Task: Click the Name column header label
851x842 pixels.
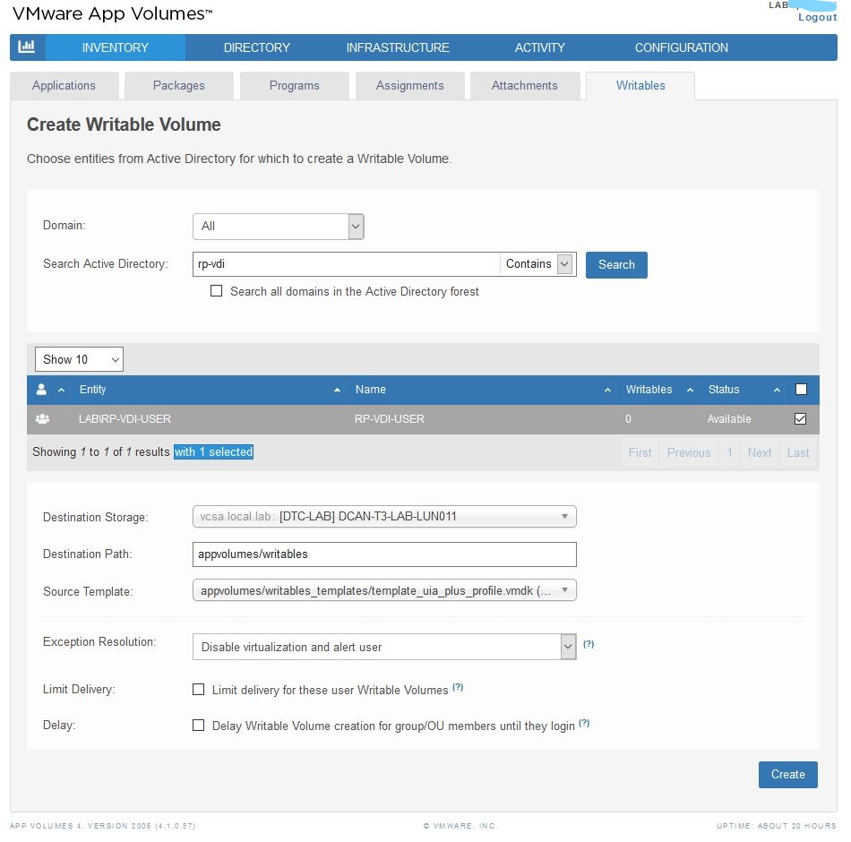Action: point(370,390)
